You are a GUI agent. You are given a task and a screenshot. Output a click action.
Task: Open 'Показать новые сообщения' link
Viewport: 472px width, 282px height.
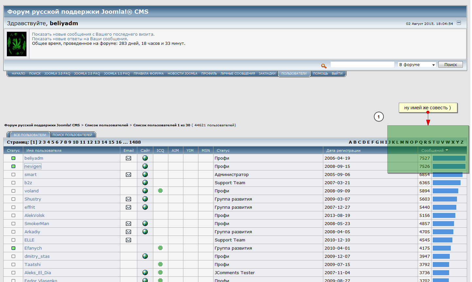point(93,34)
